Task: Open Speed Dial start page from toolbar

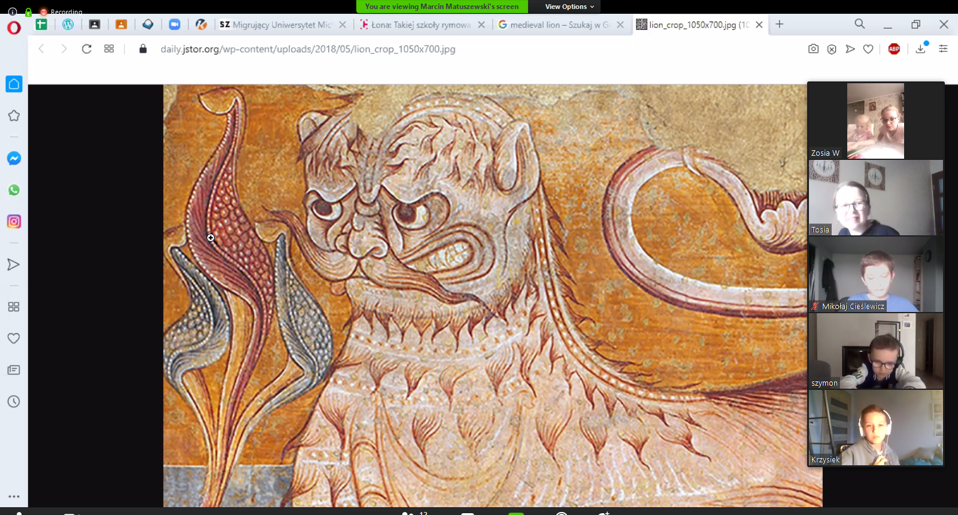Action: pyautogui.click(x=109, y=49)
